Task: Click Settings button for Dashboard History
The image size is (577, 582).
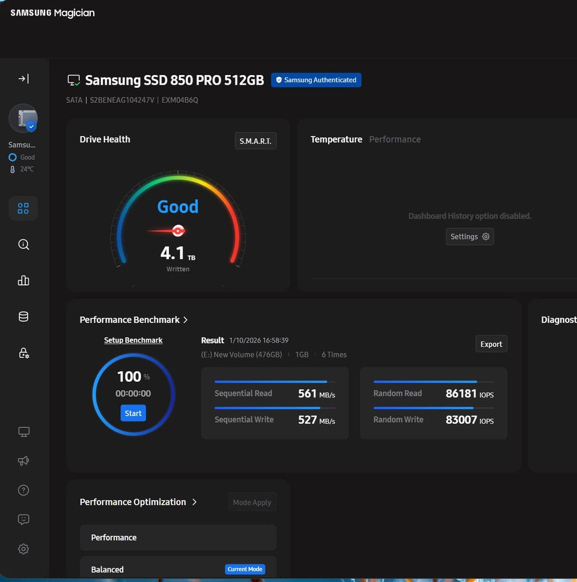Action: tap(469, 236)
